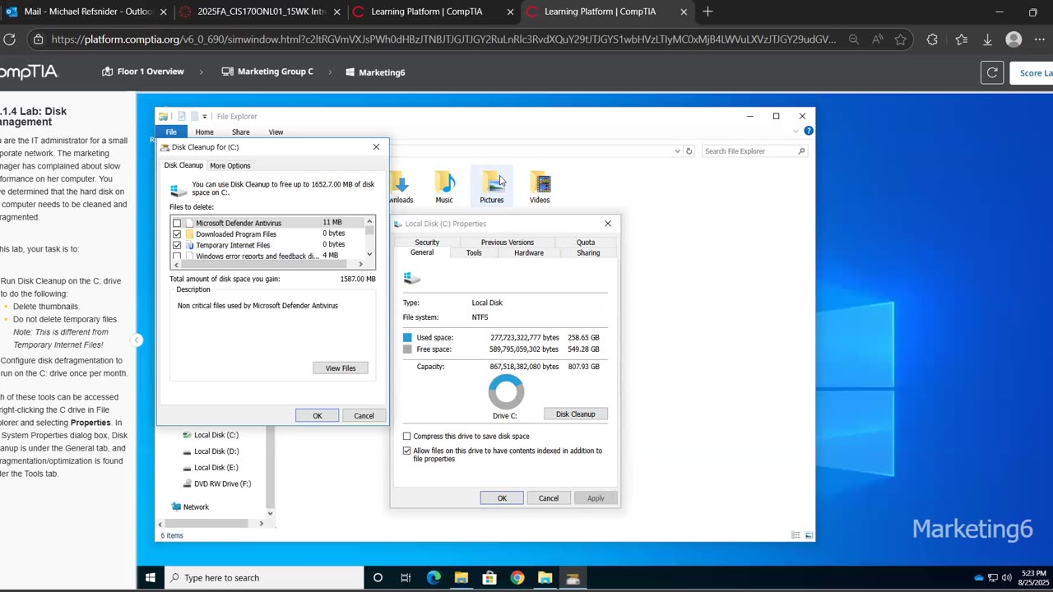Click the browser extensions puzzle icon
The height and width of the screenshot is (592, 1053).
[x=932, y=39]
